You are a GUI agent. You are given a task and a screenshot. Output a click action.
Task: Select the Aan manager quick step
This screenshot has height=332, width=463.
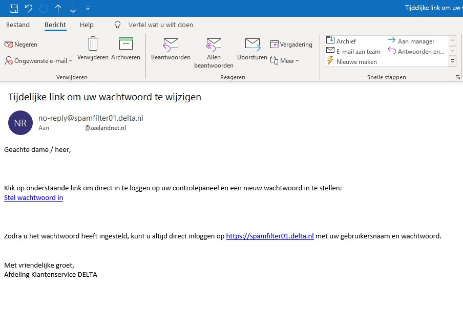[411, 41]
